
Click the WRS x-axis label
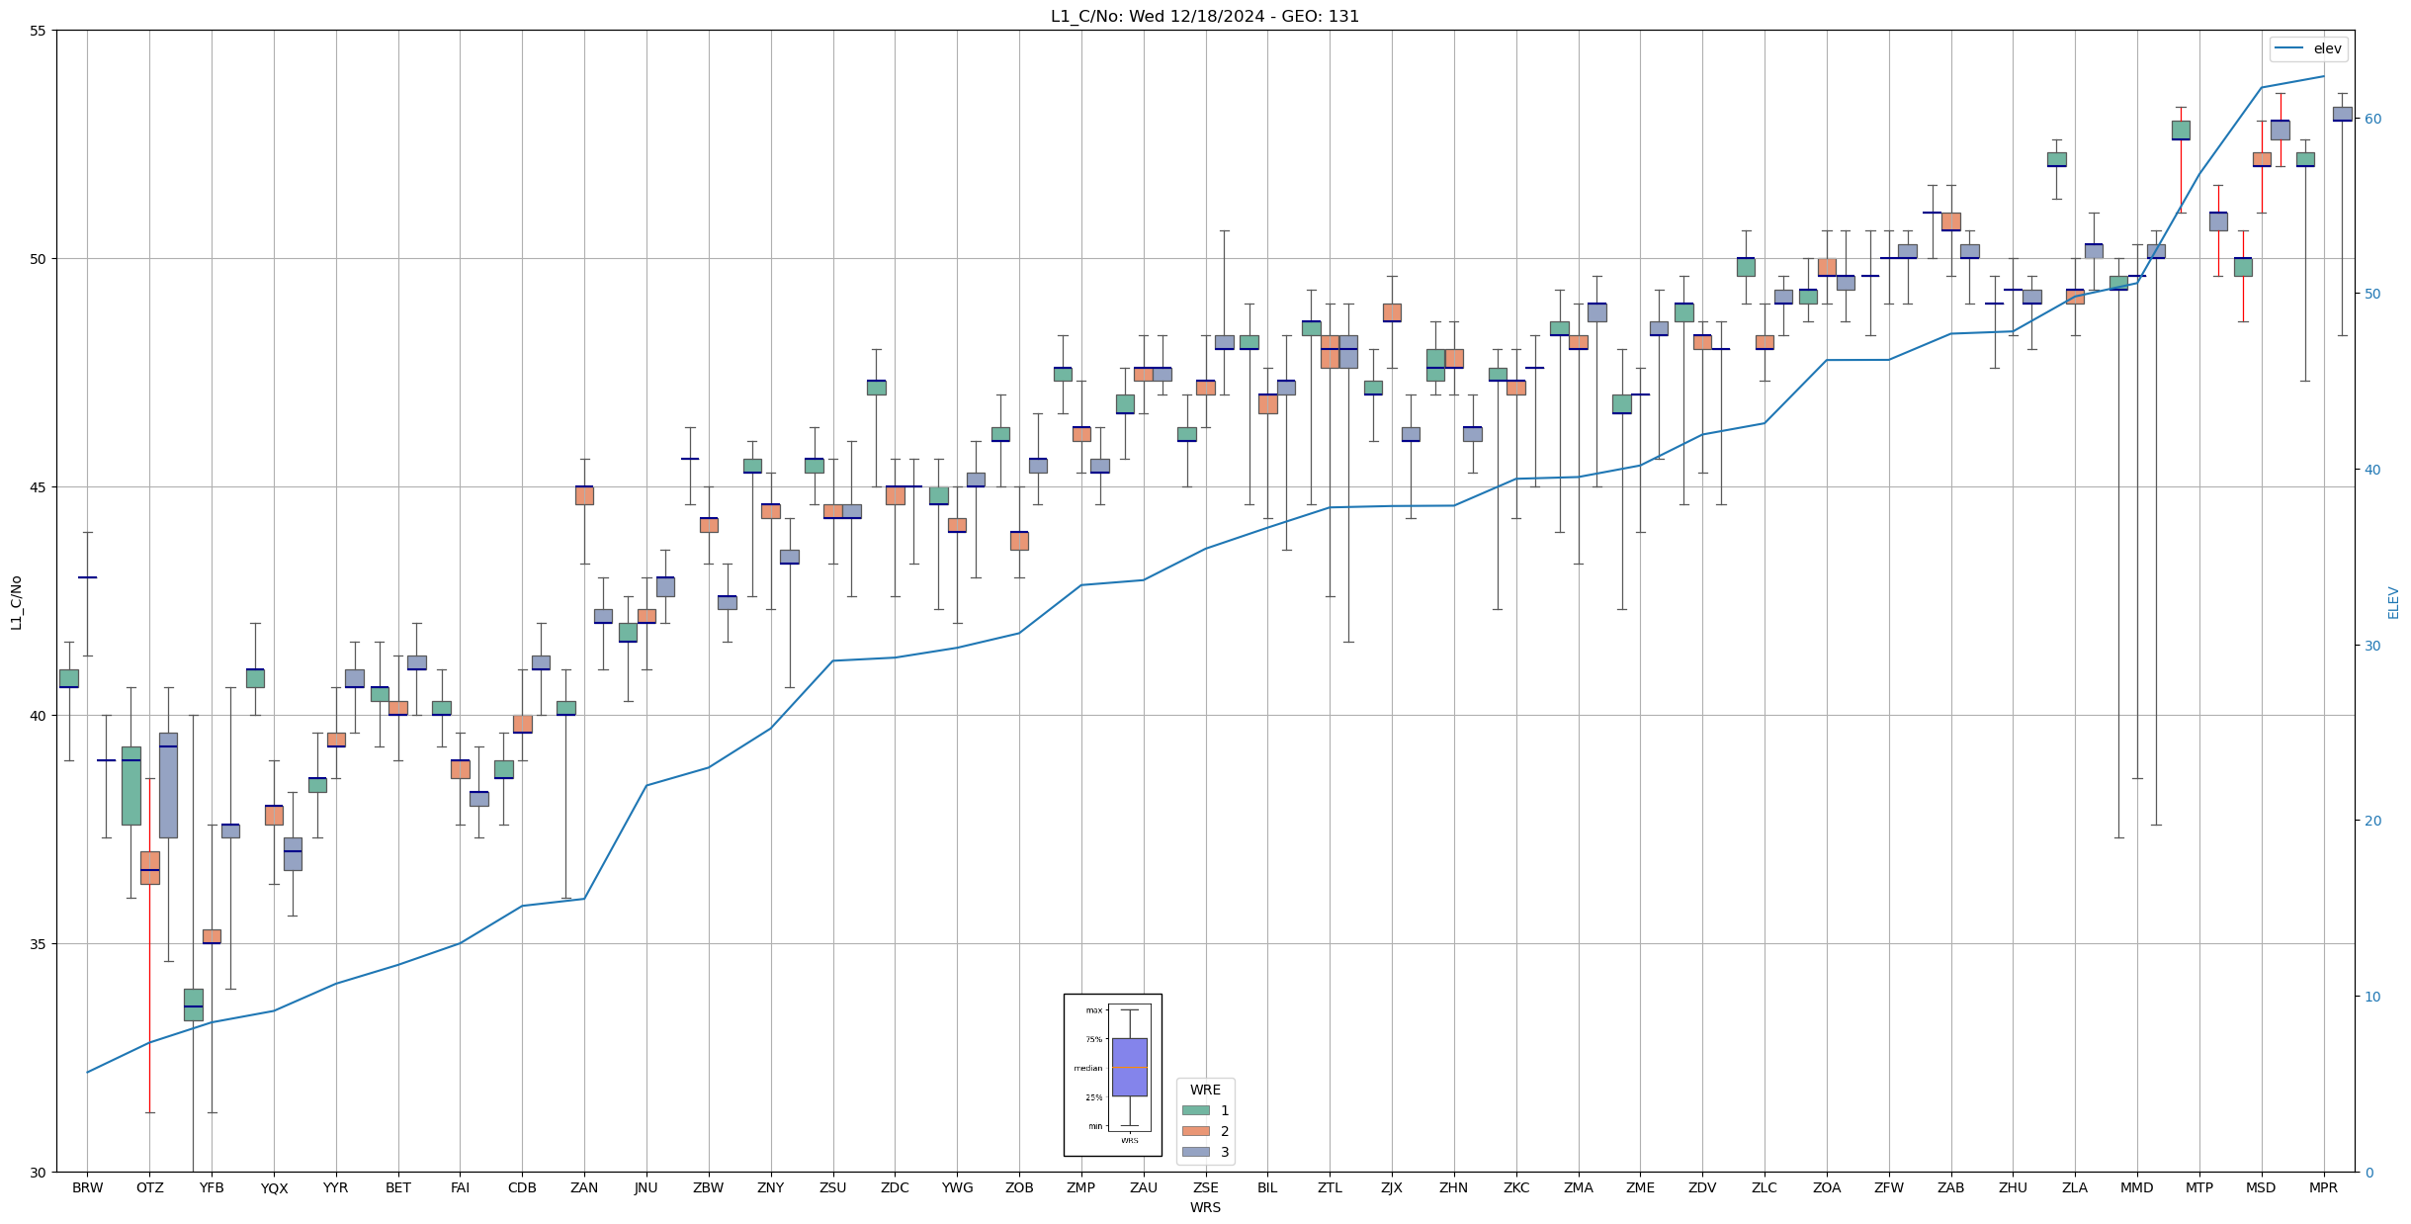(1205, 1207)
